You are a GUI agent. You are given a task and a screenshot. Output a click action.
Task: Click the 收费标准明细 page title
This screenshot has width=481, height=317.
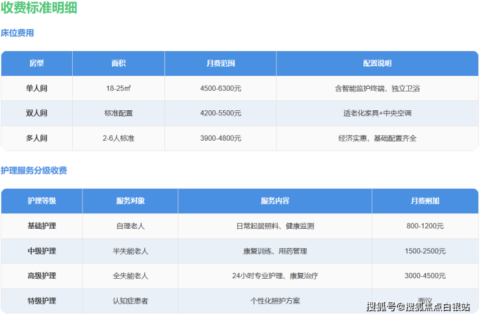[x=39, y=10]
